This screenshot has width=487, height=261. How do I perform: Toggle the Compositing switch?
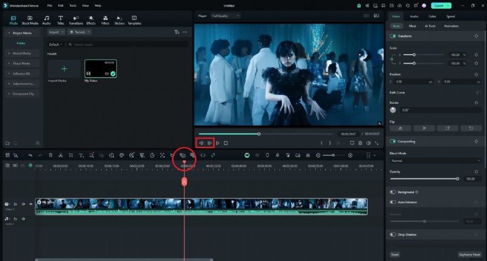coord(393,141)
